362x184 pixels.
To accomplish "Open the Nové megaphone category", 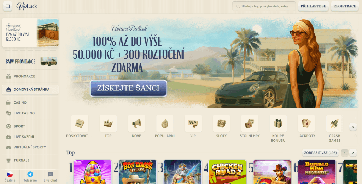I will tap(136, 123).
